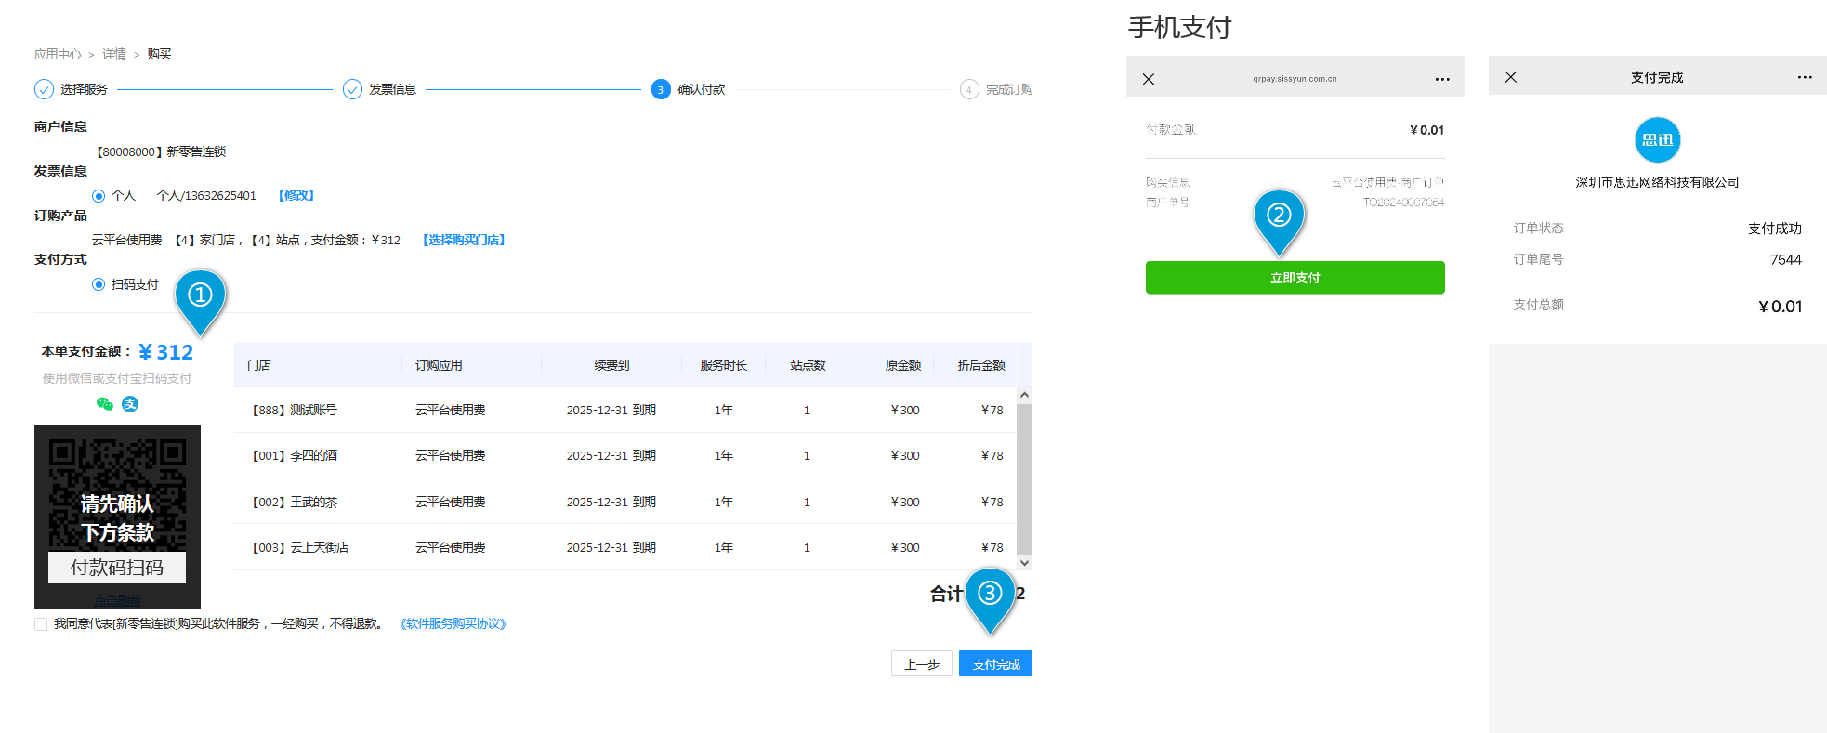
Task: Click the 思迅 company logo
Action: tap(1658, 140)
